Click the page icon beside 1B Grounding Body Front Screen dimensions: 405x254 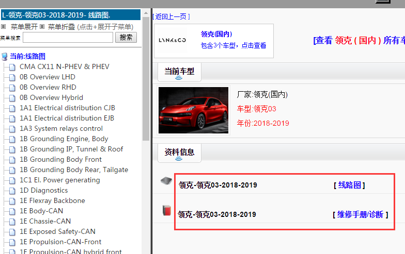click(x=12, y=160)
